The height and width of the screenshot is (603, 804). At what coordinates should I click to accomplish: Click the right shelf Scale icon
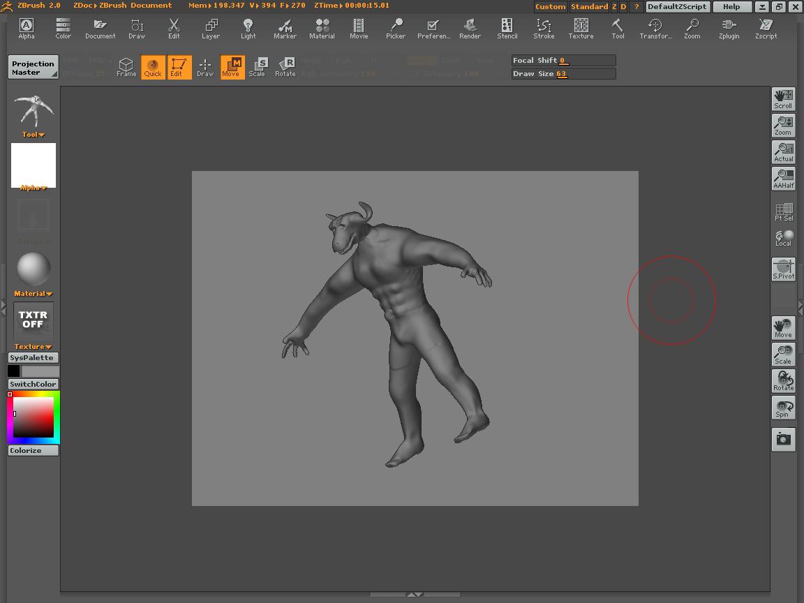click(783, 355)
